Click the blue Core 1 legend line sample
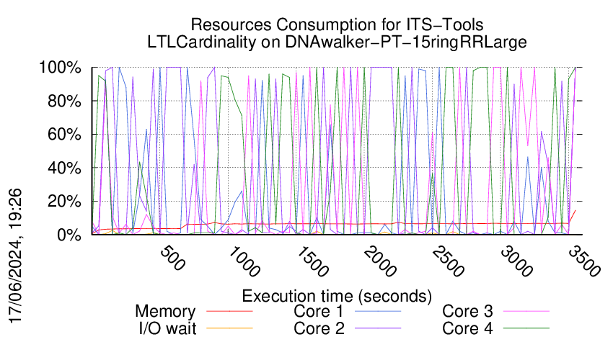Viewport: 613px width, 342px height. [x=378, y=311]
